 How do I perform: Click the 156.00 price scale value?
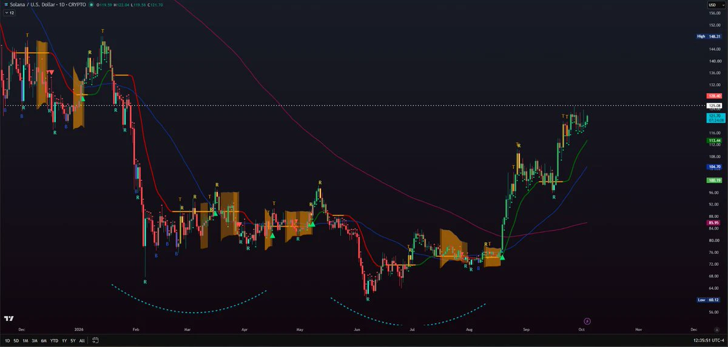coord(714,13)
